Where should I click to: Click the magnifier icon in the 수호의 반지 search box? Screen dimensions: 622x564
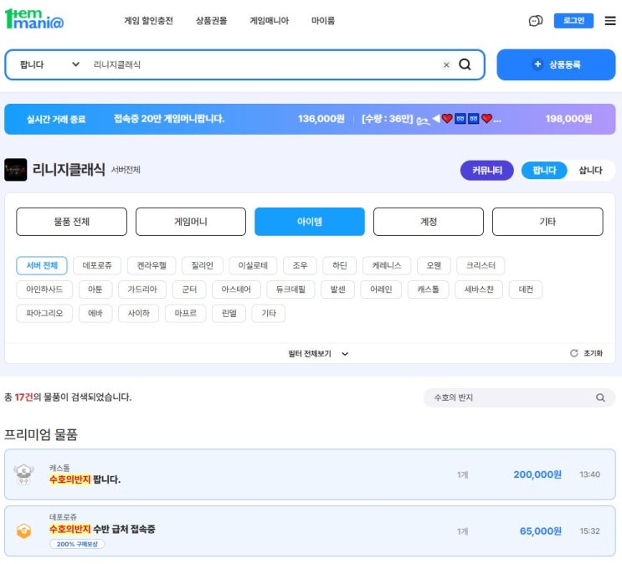[x=600, y=397]
